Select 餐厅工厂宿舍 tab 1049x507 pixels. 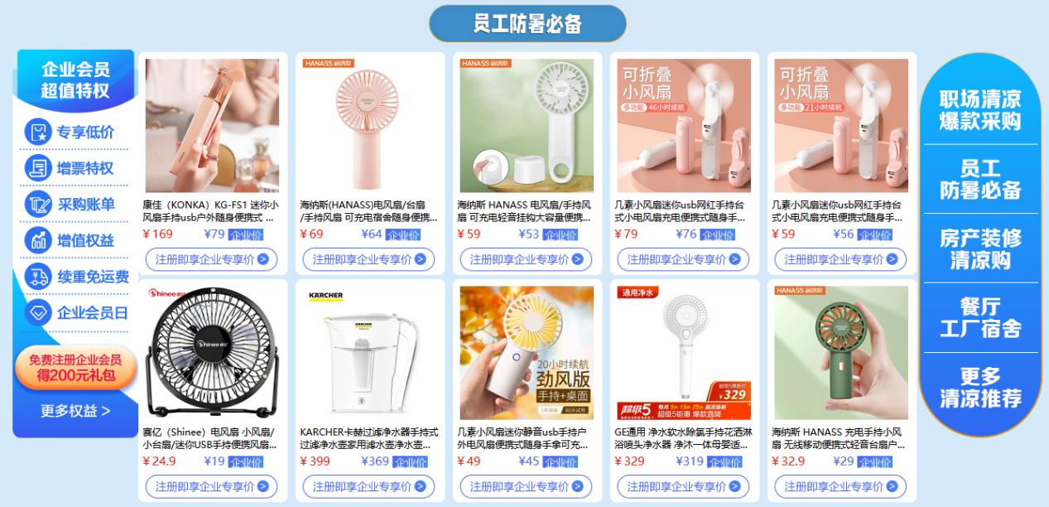pyautogui.click(x=979, y=318)
